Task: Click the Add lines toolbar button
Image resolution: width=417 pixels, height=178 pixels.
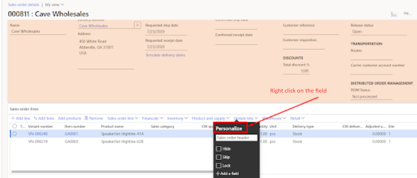Action: pyautogui.click(x=44, y=118)
